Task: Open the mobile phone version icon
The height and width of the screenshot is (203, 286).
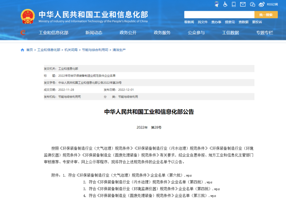Action: [x=234, y=4]
